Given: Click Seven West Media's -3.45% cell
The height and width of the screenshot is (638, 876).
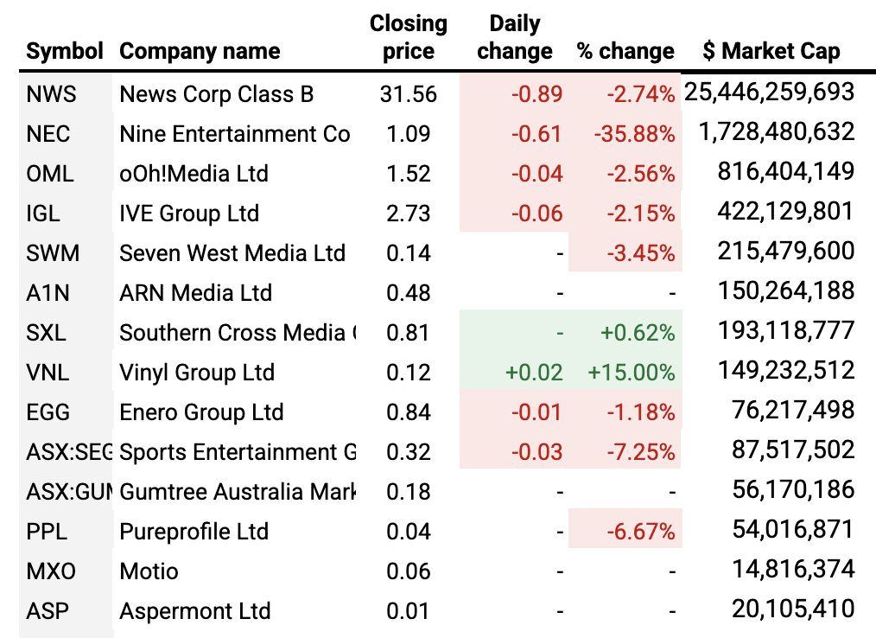Looking at the screenshot, I should pos(639,253).
